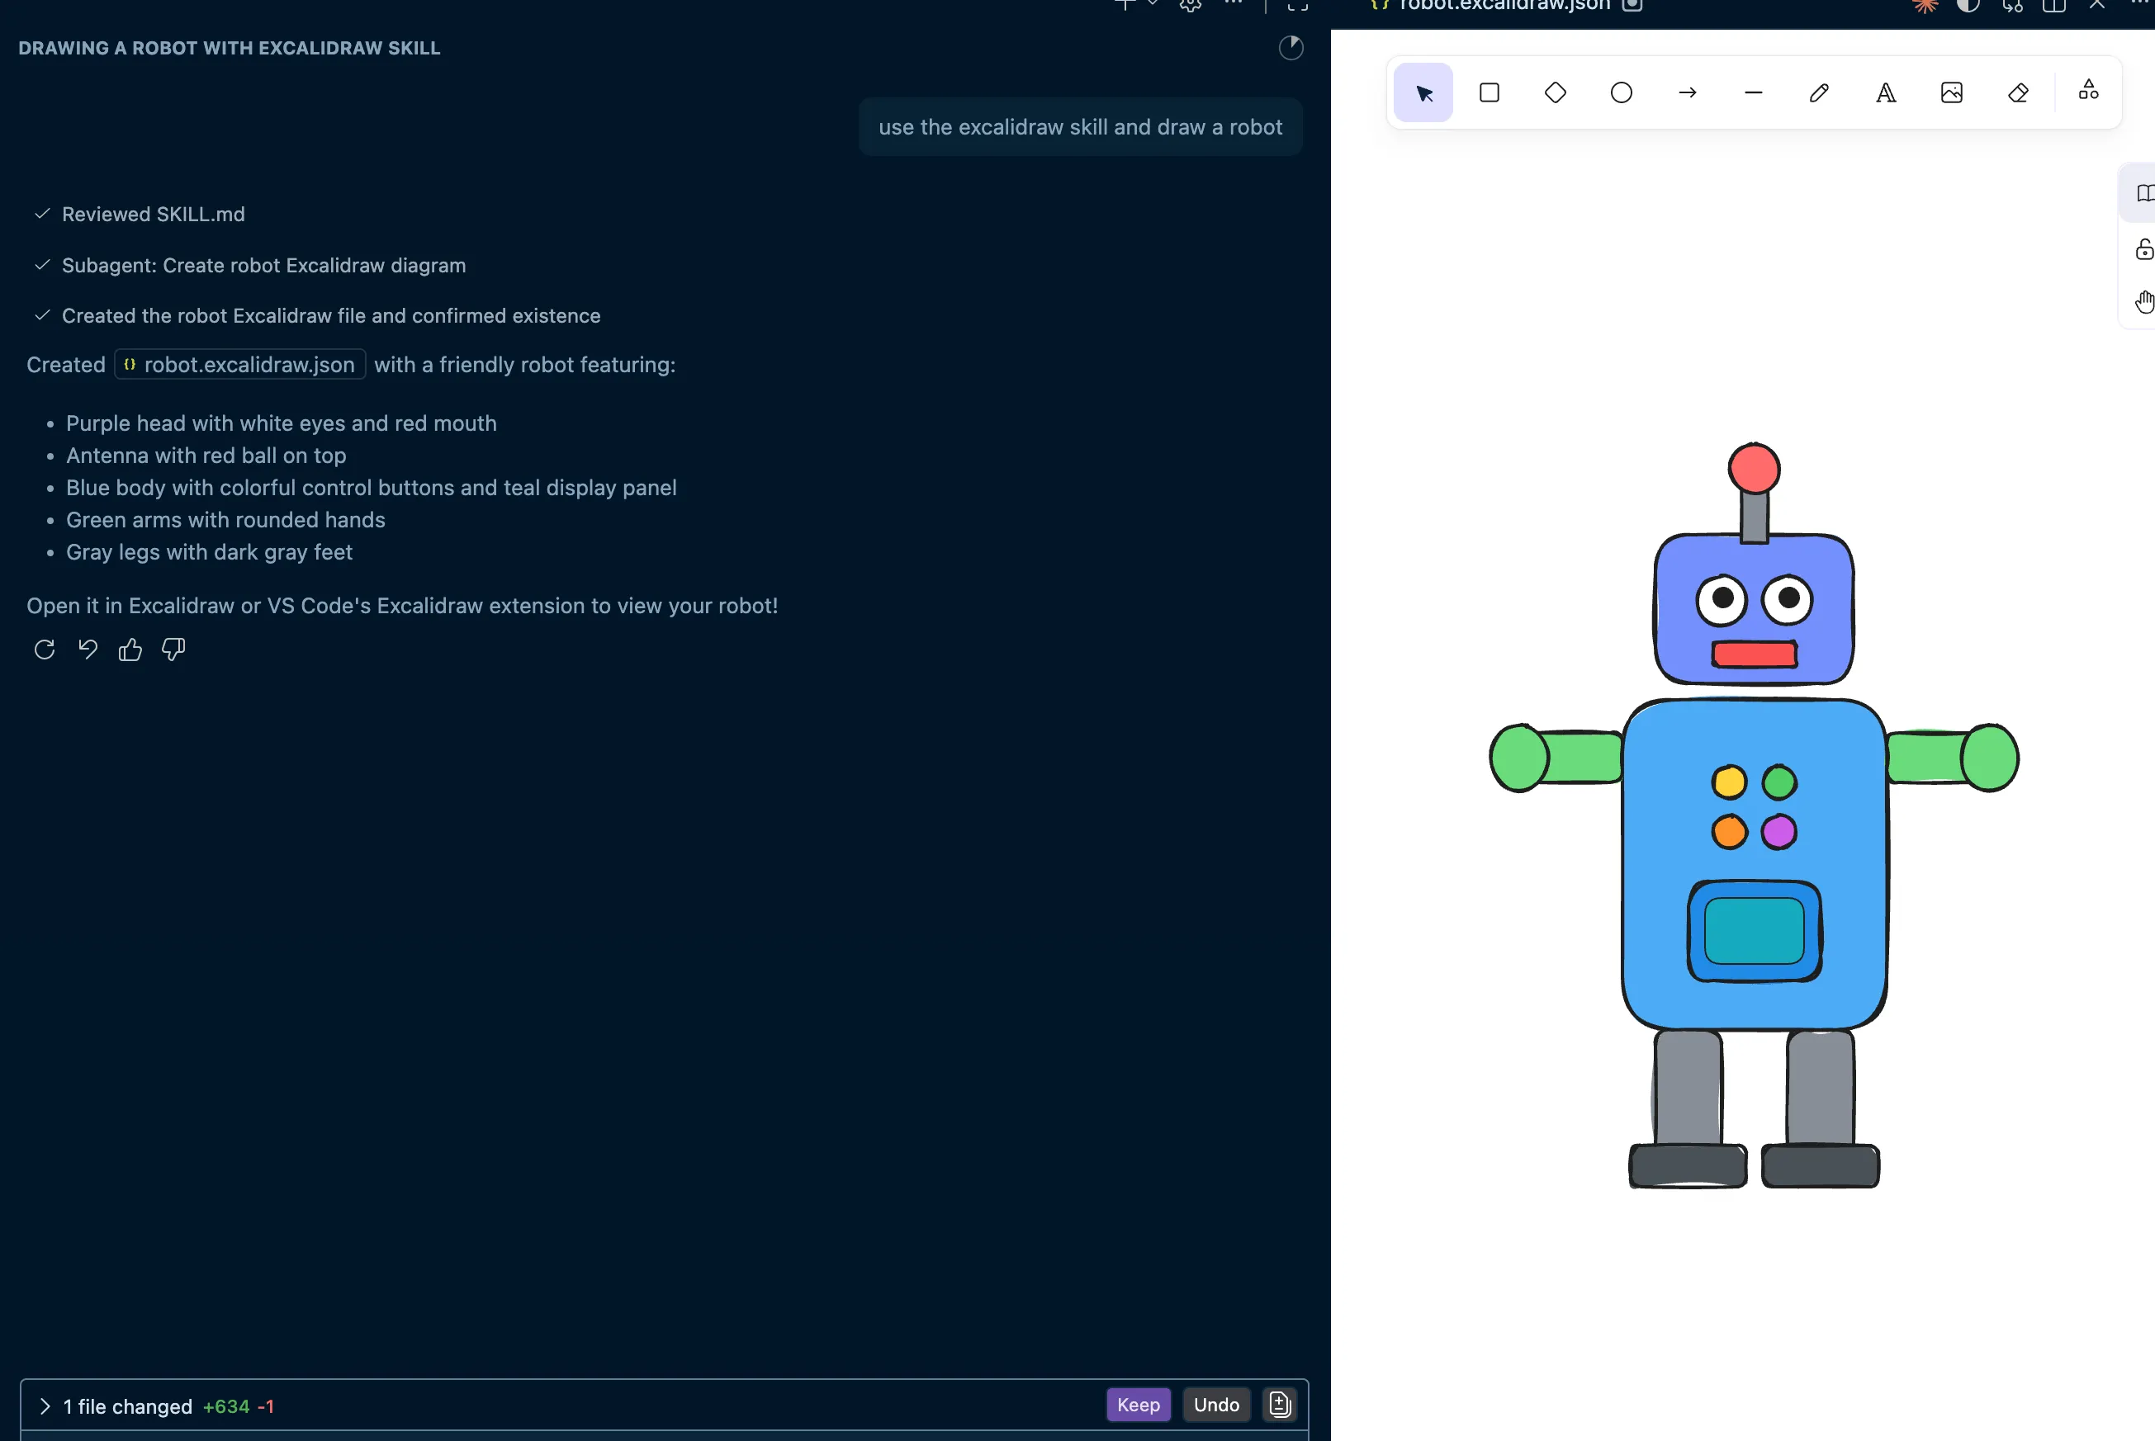Toggle the canvas lock
Image resolution: width=2155 pixels, height=1441 pixels.
tap(2144, 249)
